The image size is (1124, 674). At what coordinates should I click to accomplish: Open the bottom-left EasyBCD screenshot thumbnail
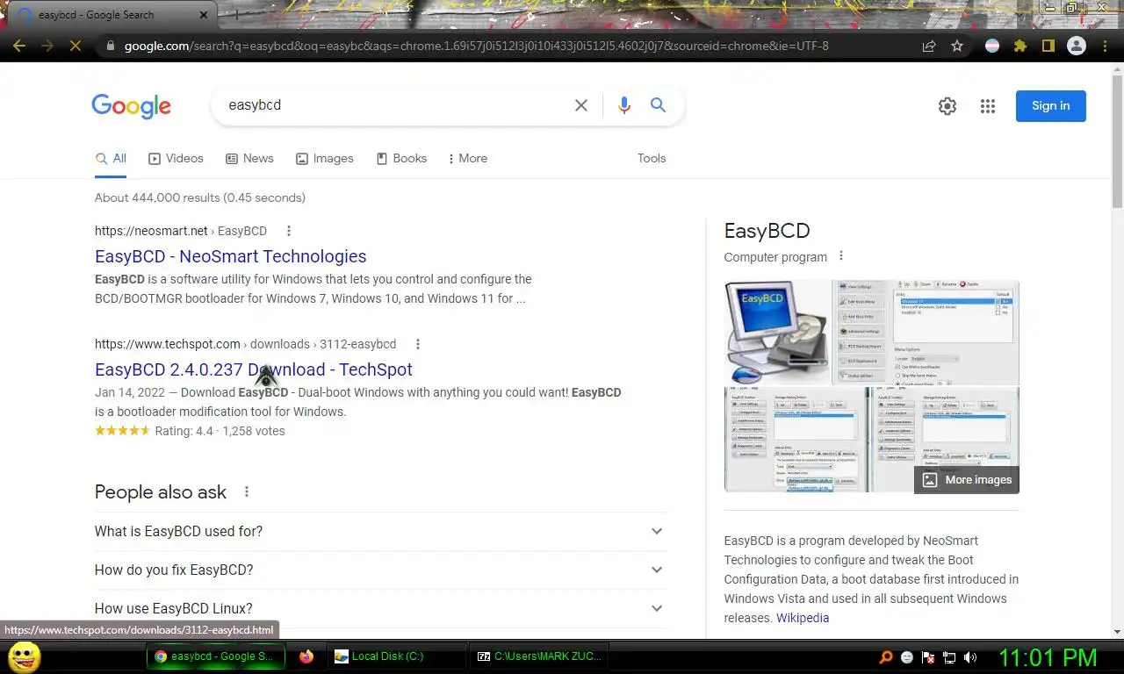pyautogui.click(x=797, y=440)
